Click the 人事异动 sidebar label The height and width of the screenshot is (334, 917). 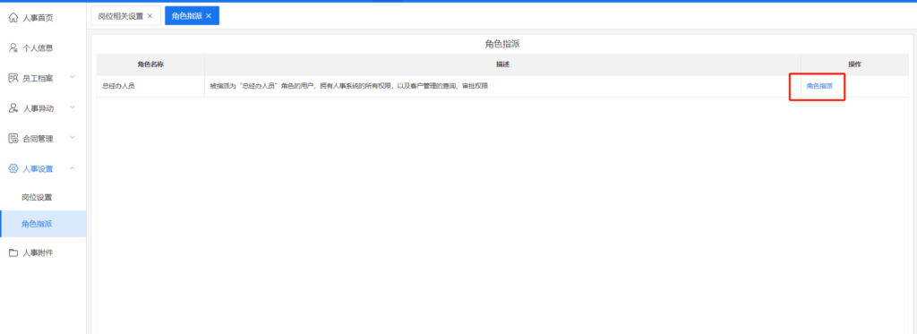[38, 108]
